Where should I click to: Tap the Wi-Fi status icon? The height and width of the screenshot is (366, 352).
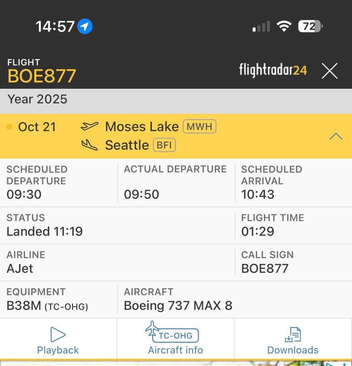pyautogui.click(x=284, y=26)
